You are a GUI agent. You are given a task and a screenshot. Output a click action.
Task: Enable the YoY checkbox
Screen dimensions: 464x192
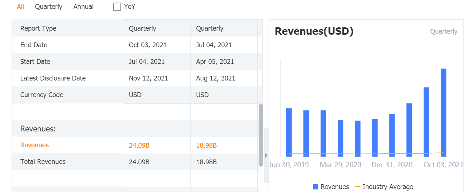(x=117, y=7)
